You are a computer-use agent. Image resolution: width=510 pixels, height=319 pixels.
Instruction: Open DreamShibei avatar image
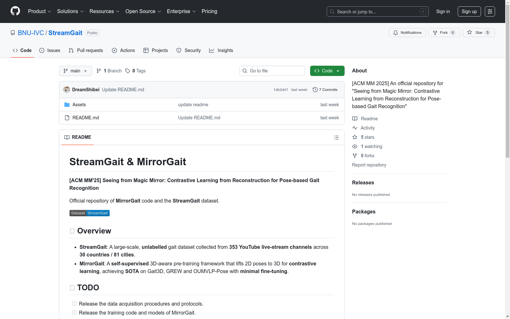coord(67,90)
